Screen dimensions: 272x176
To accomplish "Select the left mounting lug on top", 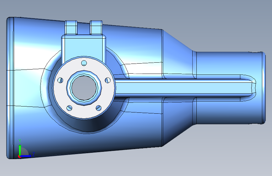I will click(71, 28).
